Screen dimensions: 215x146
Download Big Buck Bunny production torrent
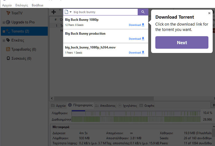tap(136, 39)
